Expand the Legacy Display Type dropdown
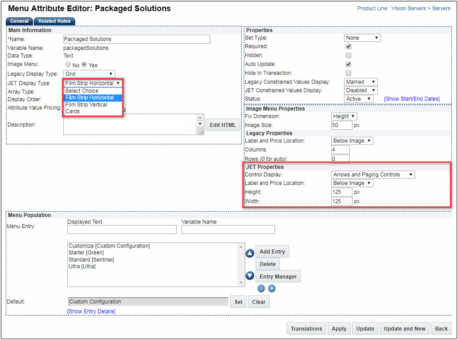The height and width of the screenshot is (340, 458). click(89, 74)
